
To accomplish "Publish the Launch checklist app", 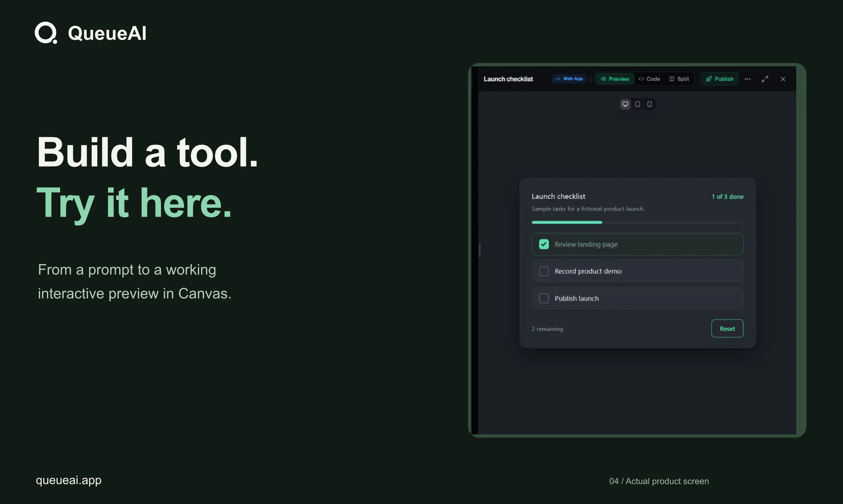I will click(x=719, y=79).
